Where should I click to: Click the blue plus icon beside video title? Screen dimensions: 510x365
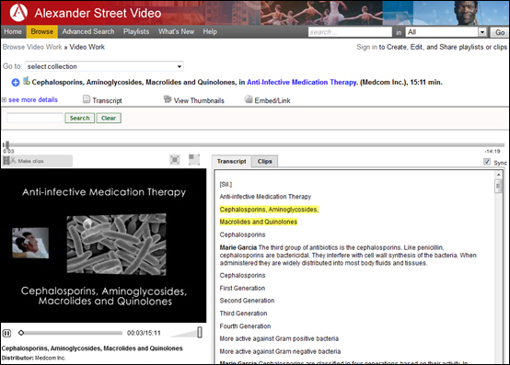pos(16,83)
